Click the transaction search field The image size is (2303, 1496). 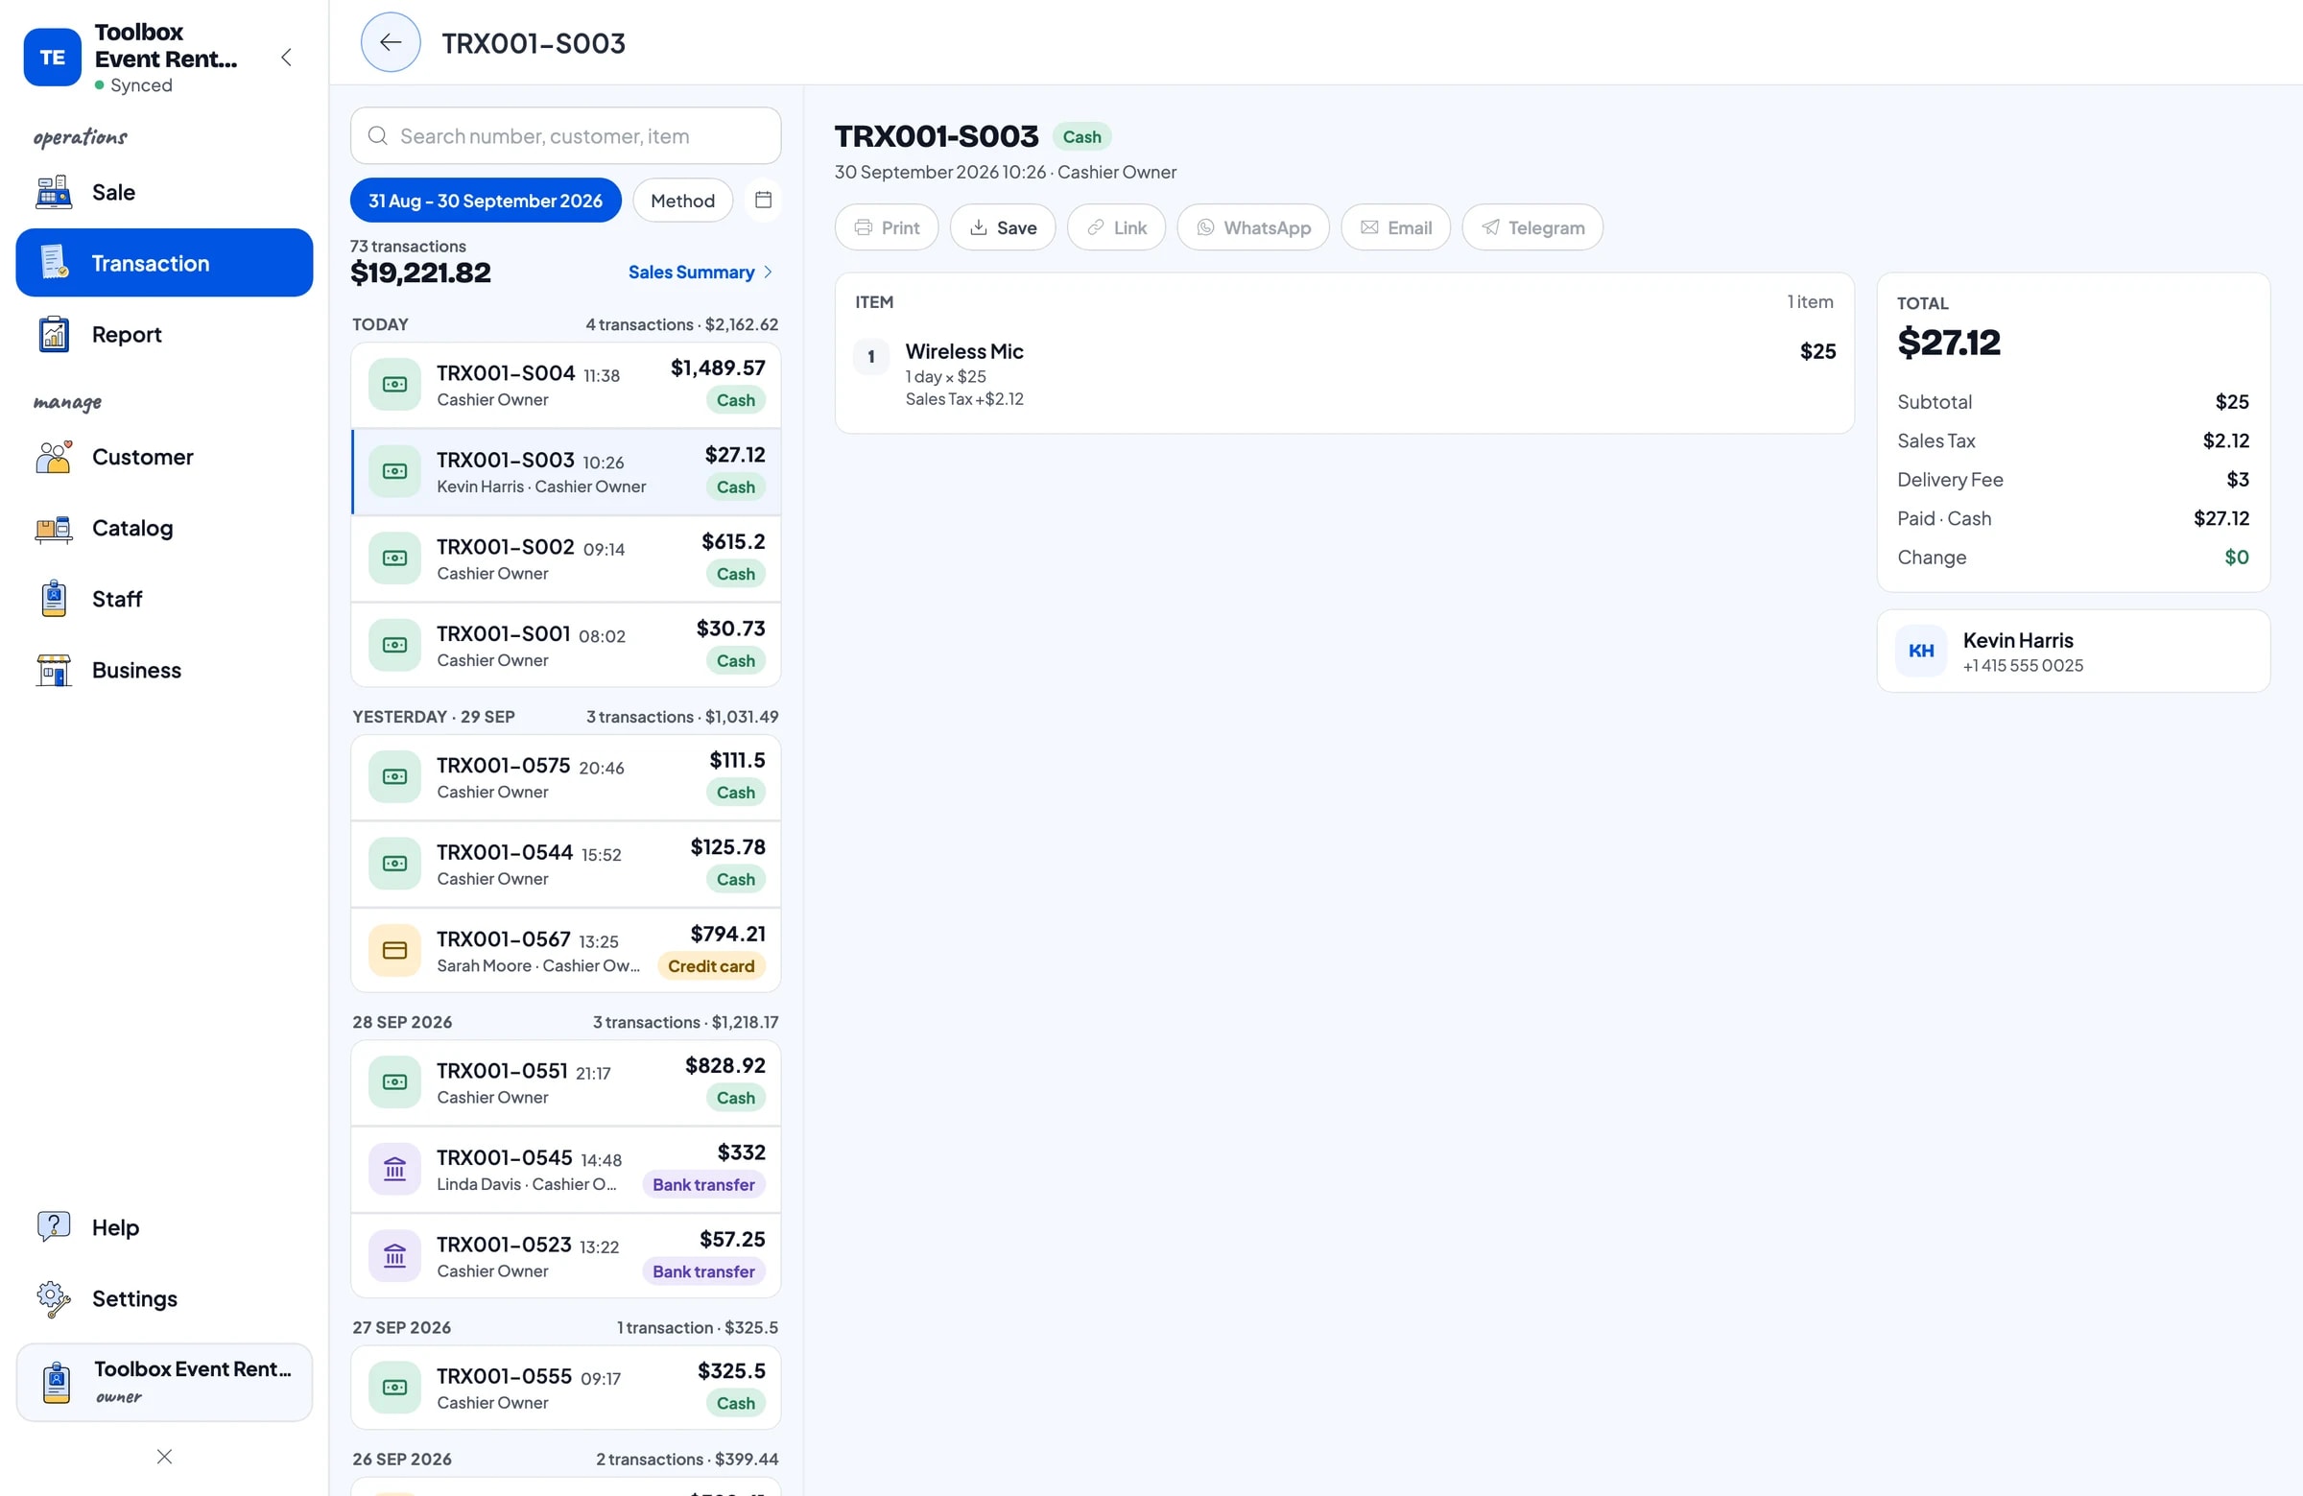coord(566,135)
